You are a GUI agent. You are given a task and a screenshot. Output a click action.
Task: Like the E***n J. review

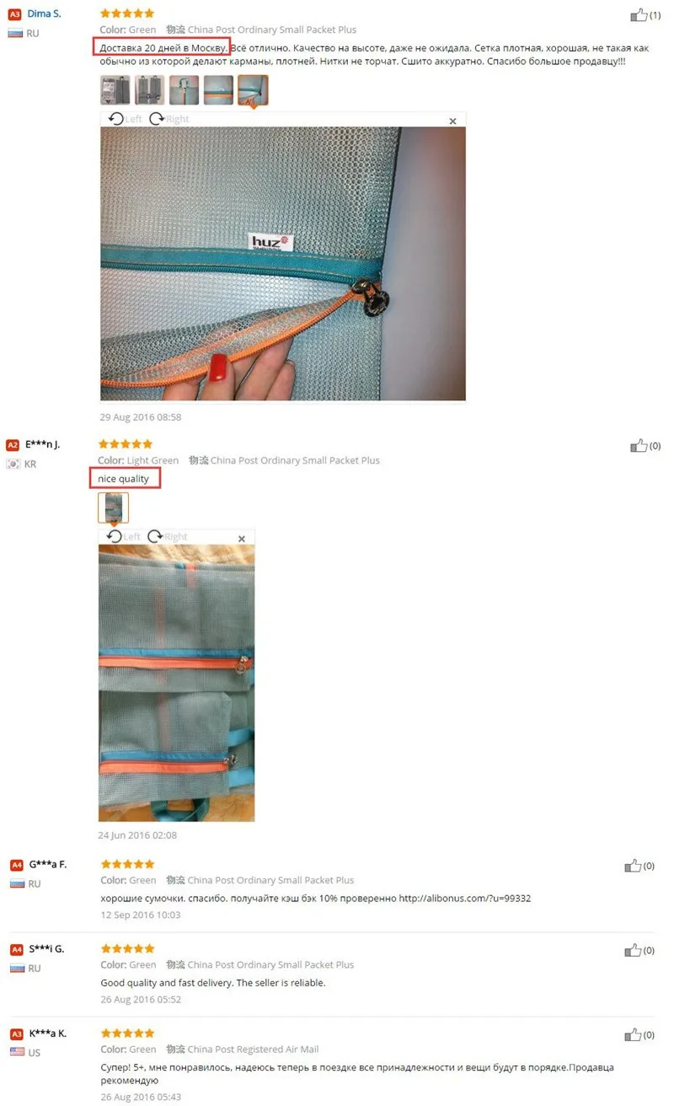639,445
